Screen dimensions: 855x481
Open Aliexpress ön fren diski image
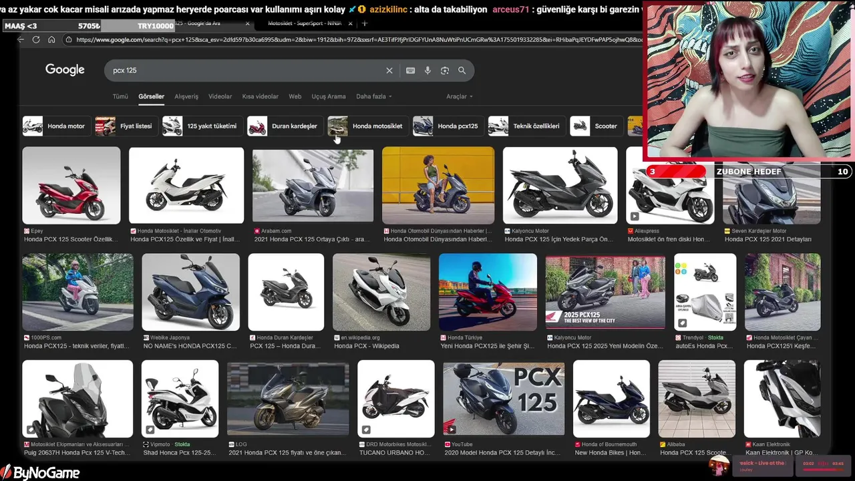670,185
